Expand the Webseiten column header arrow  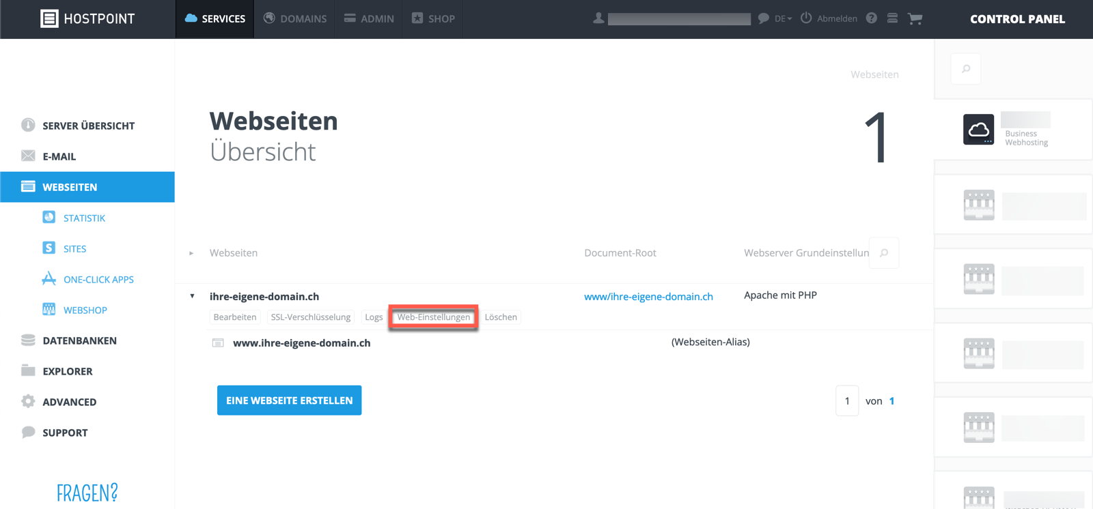191,253
